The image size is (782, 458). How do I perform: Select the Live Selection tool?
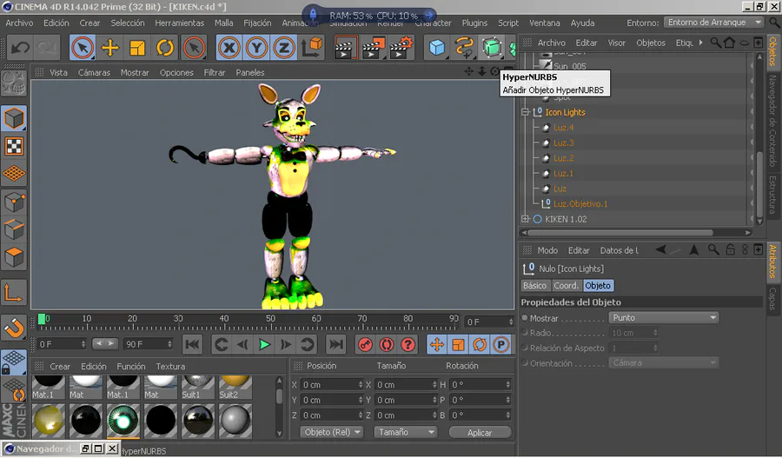[83, 48]
